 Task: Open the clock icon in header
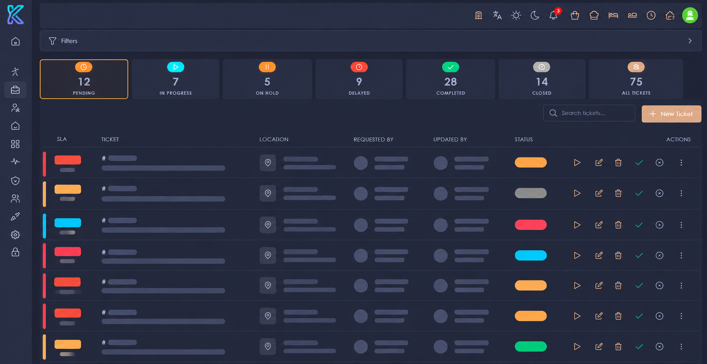coord(651,15)
